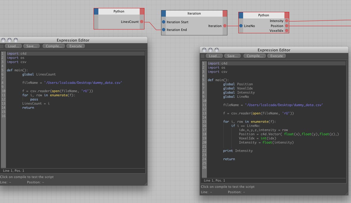Select the Iteration node title bar

click(x=194, y=13)
